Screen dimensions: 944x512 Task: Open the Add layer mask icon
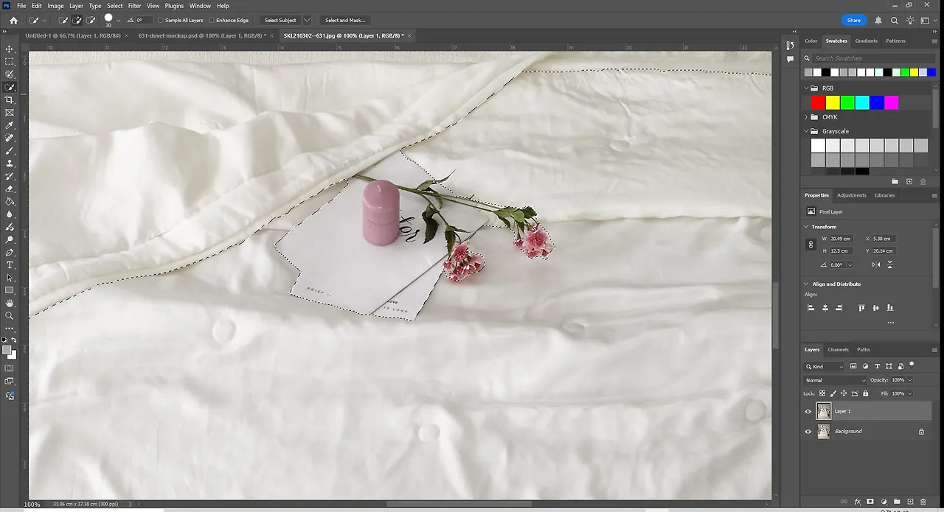tap(870, 502)
